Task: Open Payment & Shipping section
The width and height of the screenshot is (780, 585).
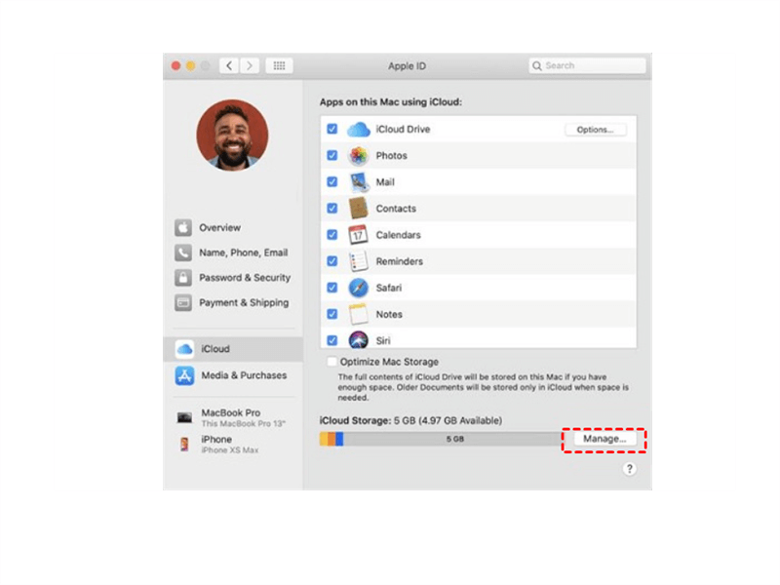Action: pyautogui.click(x=232, y=302)
